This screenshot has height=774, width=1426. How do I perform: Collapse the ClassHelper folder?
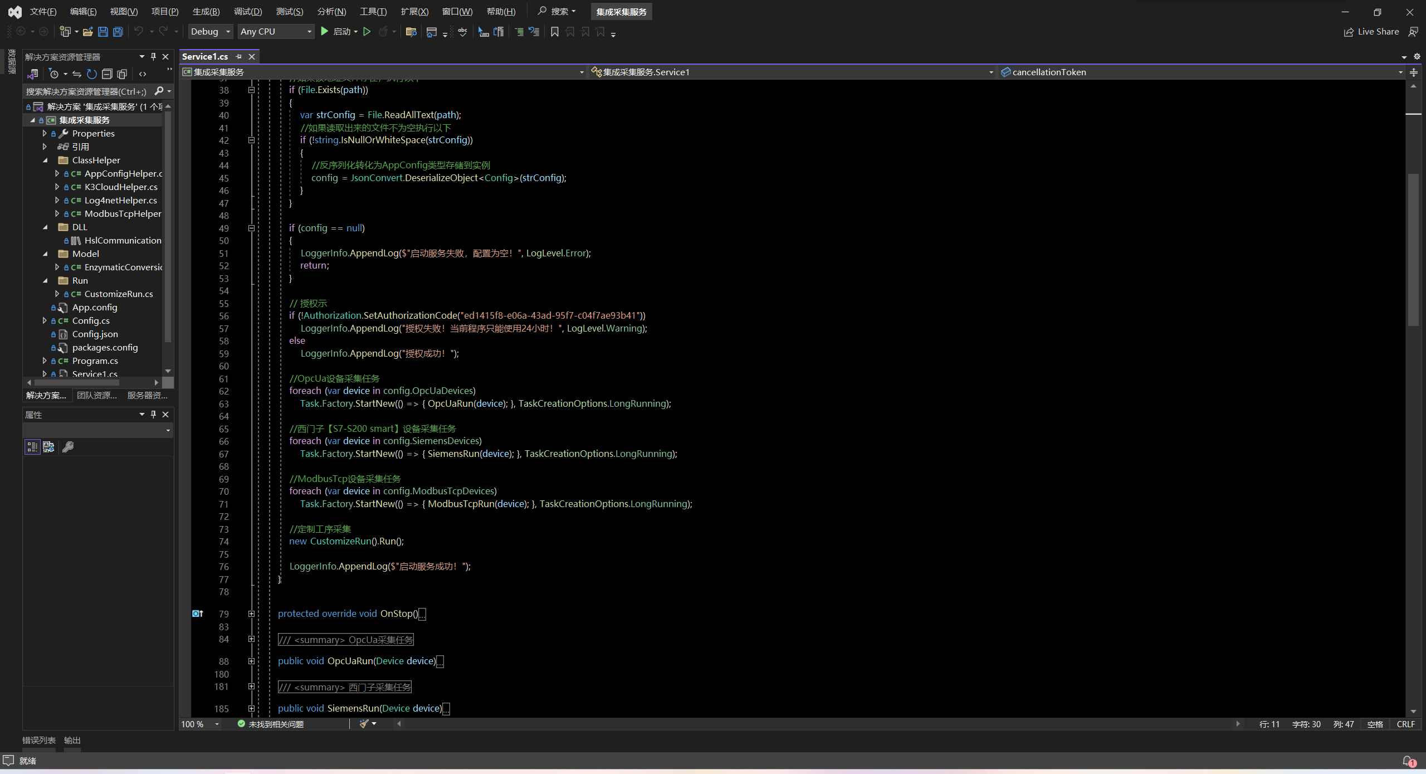click(45, 160)
